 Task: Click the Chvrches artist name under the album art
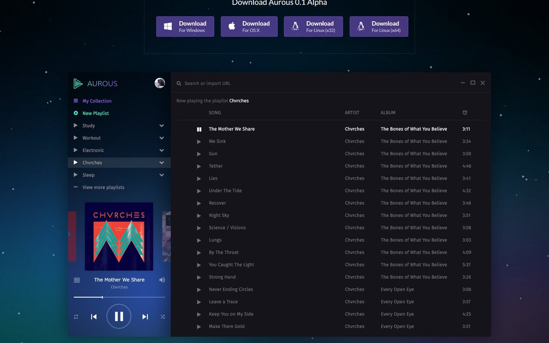[119, 287]
